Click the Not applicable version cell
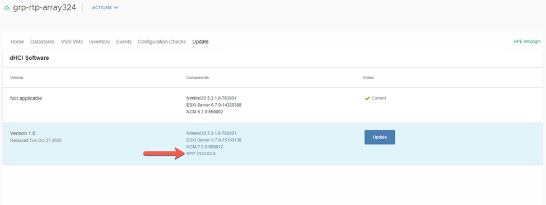Viewport: 546px width, 205px height. tap(26, 98)
